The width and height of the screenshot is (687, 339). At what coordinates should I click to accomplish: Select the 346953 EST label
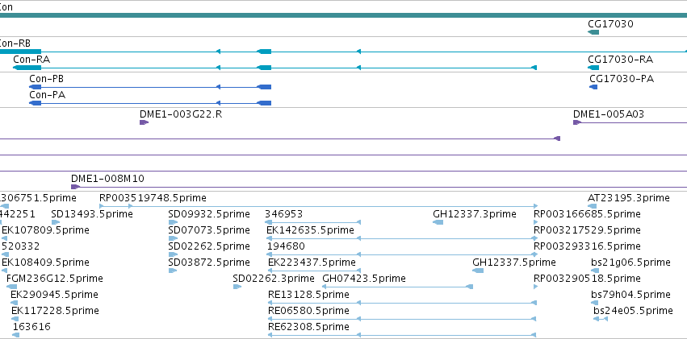(284, 214)
